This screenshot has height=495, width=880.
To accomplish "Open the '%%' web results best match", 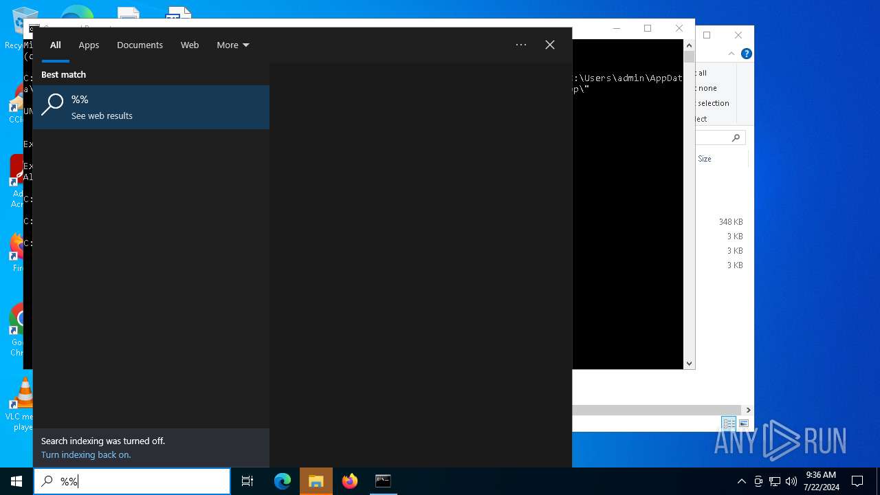I will [151, 107].
